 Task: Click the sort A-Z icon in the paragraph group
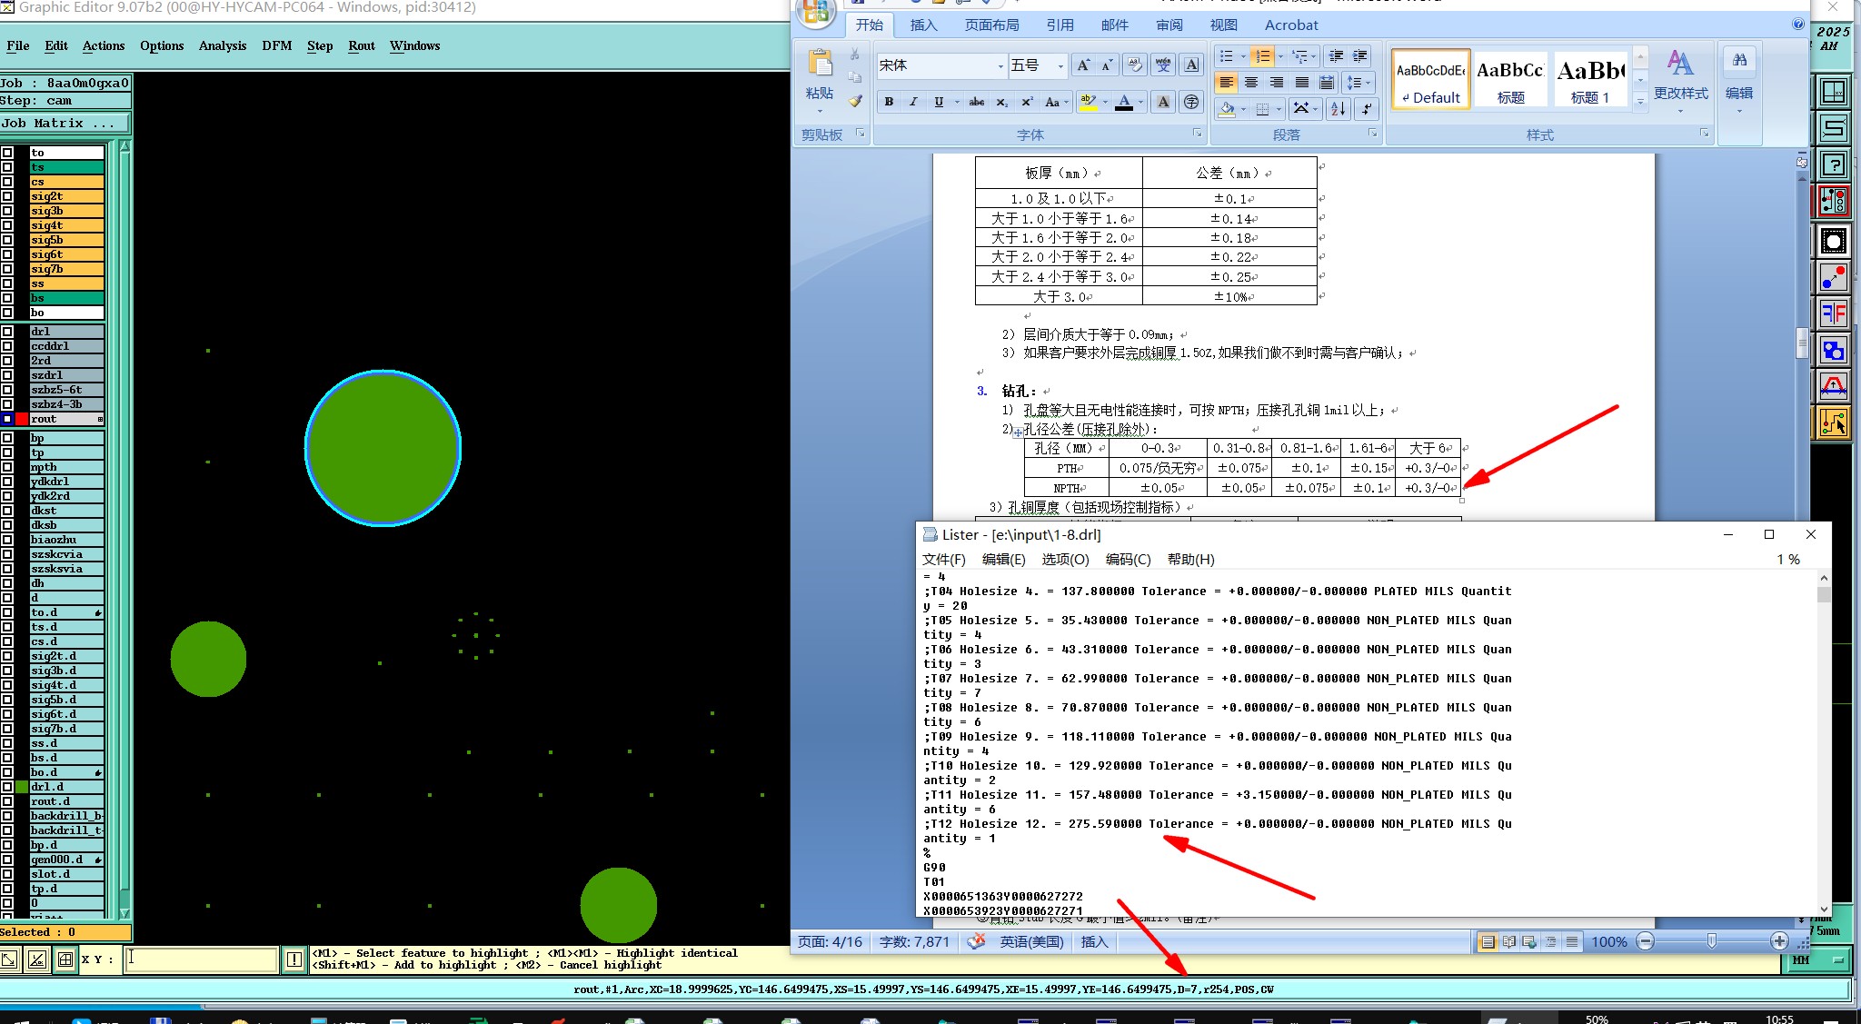[x=1338, y=109]
